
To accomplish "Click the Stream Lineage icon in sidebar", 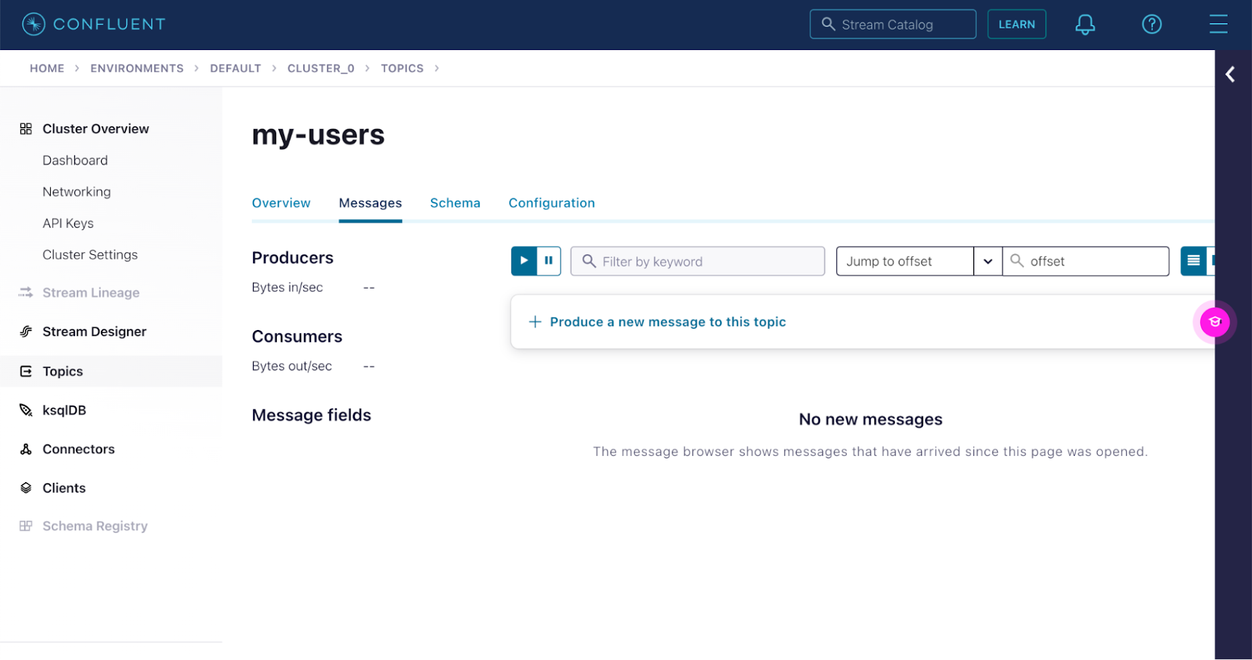I will point(26,292).
